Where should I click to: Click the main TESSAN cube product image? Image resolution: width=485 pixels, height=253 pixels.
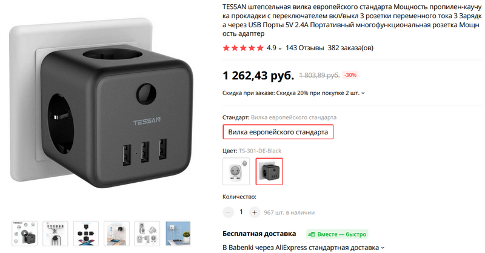(x=101, y=105)
